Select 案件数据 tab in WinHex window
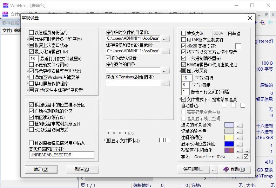Image resolution: width=276 pixels, height=188 pixels. (11, 23)
